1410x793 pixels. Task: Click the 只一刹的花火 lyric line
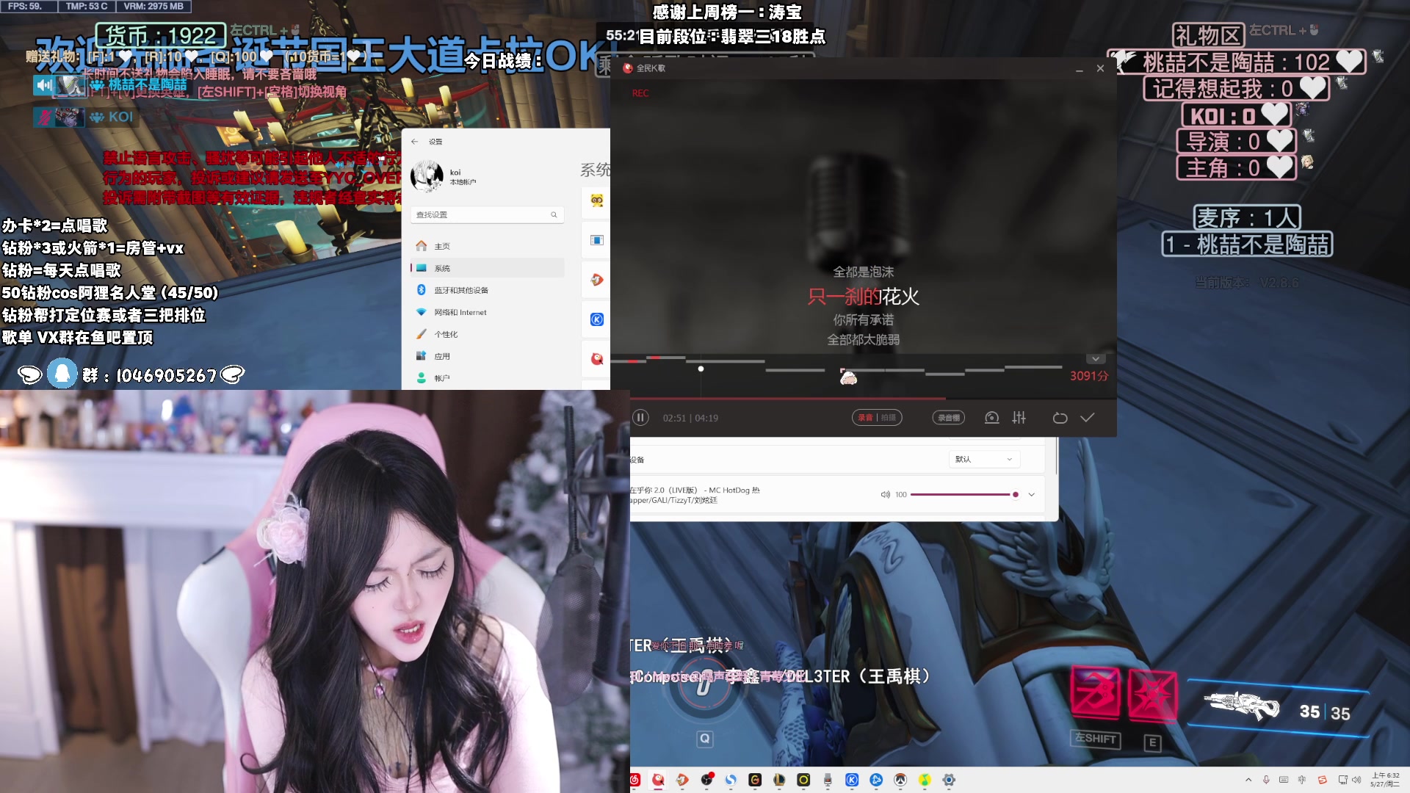[863, 297]
